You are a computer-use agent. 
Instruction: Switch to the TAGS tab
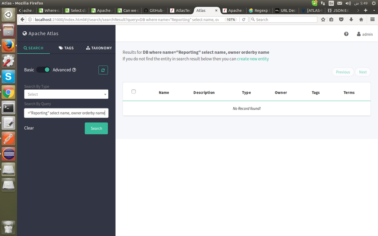66,48
